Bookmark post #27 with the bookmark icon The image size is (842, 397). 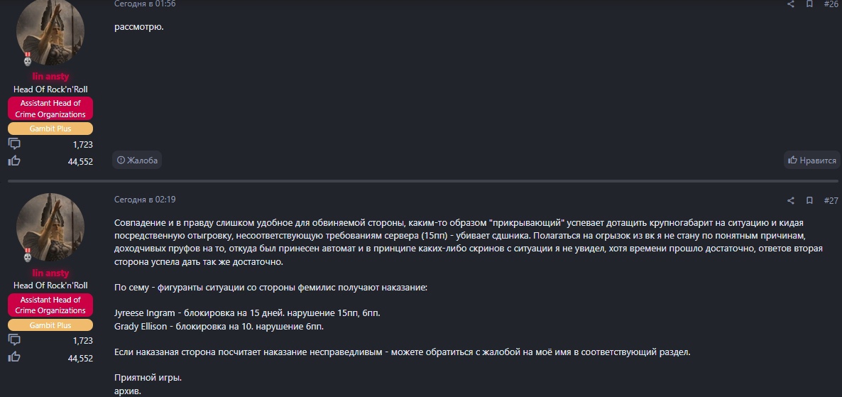(x=809, y=201)
